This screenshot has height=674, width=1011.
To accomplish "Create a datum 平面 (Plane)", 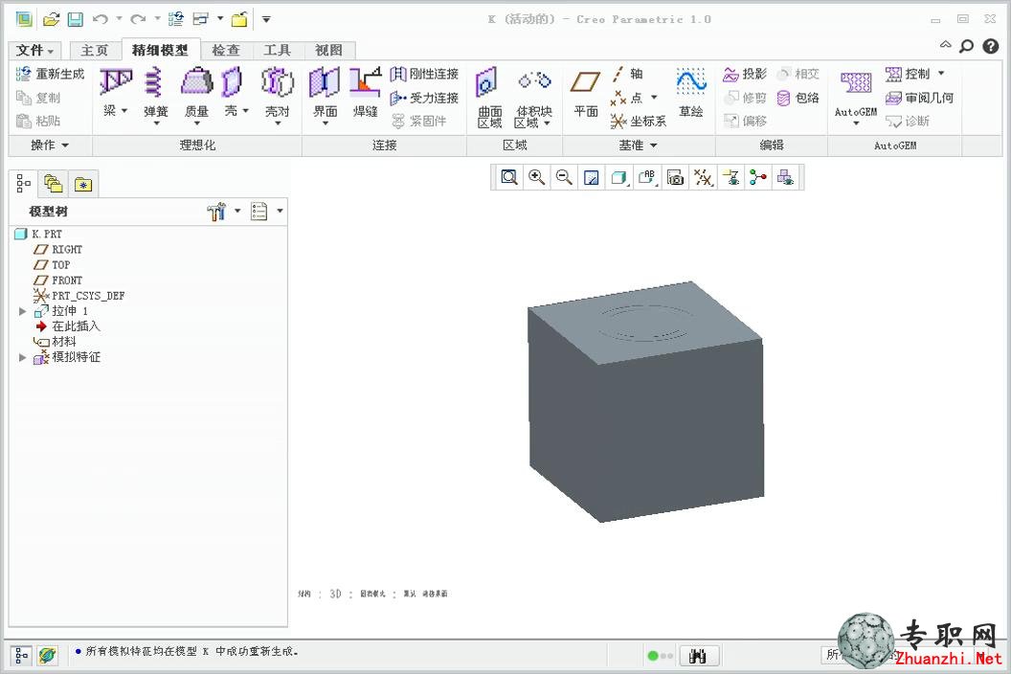I will click(586, 94).
